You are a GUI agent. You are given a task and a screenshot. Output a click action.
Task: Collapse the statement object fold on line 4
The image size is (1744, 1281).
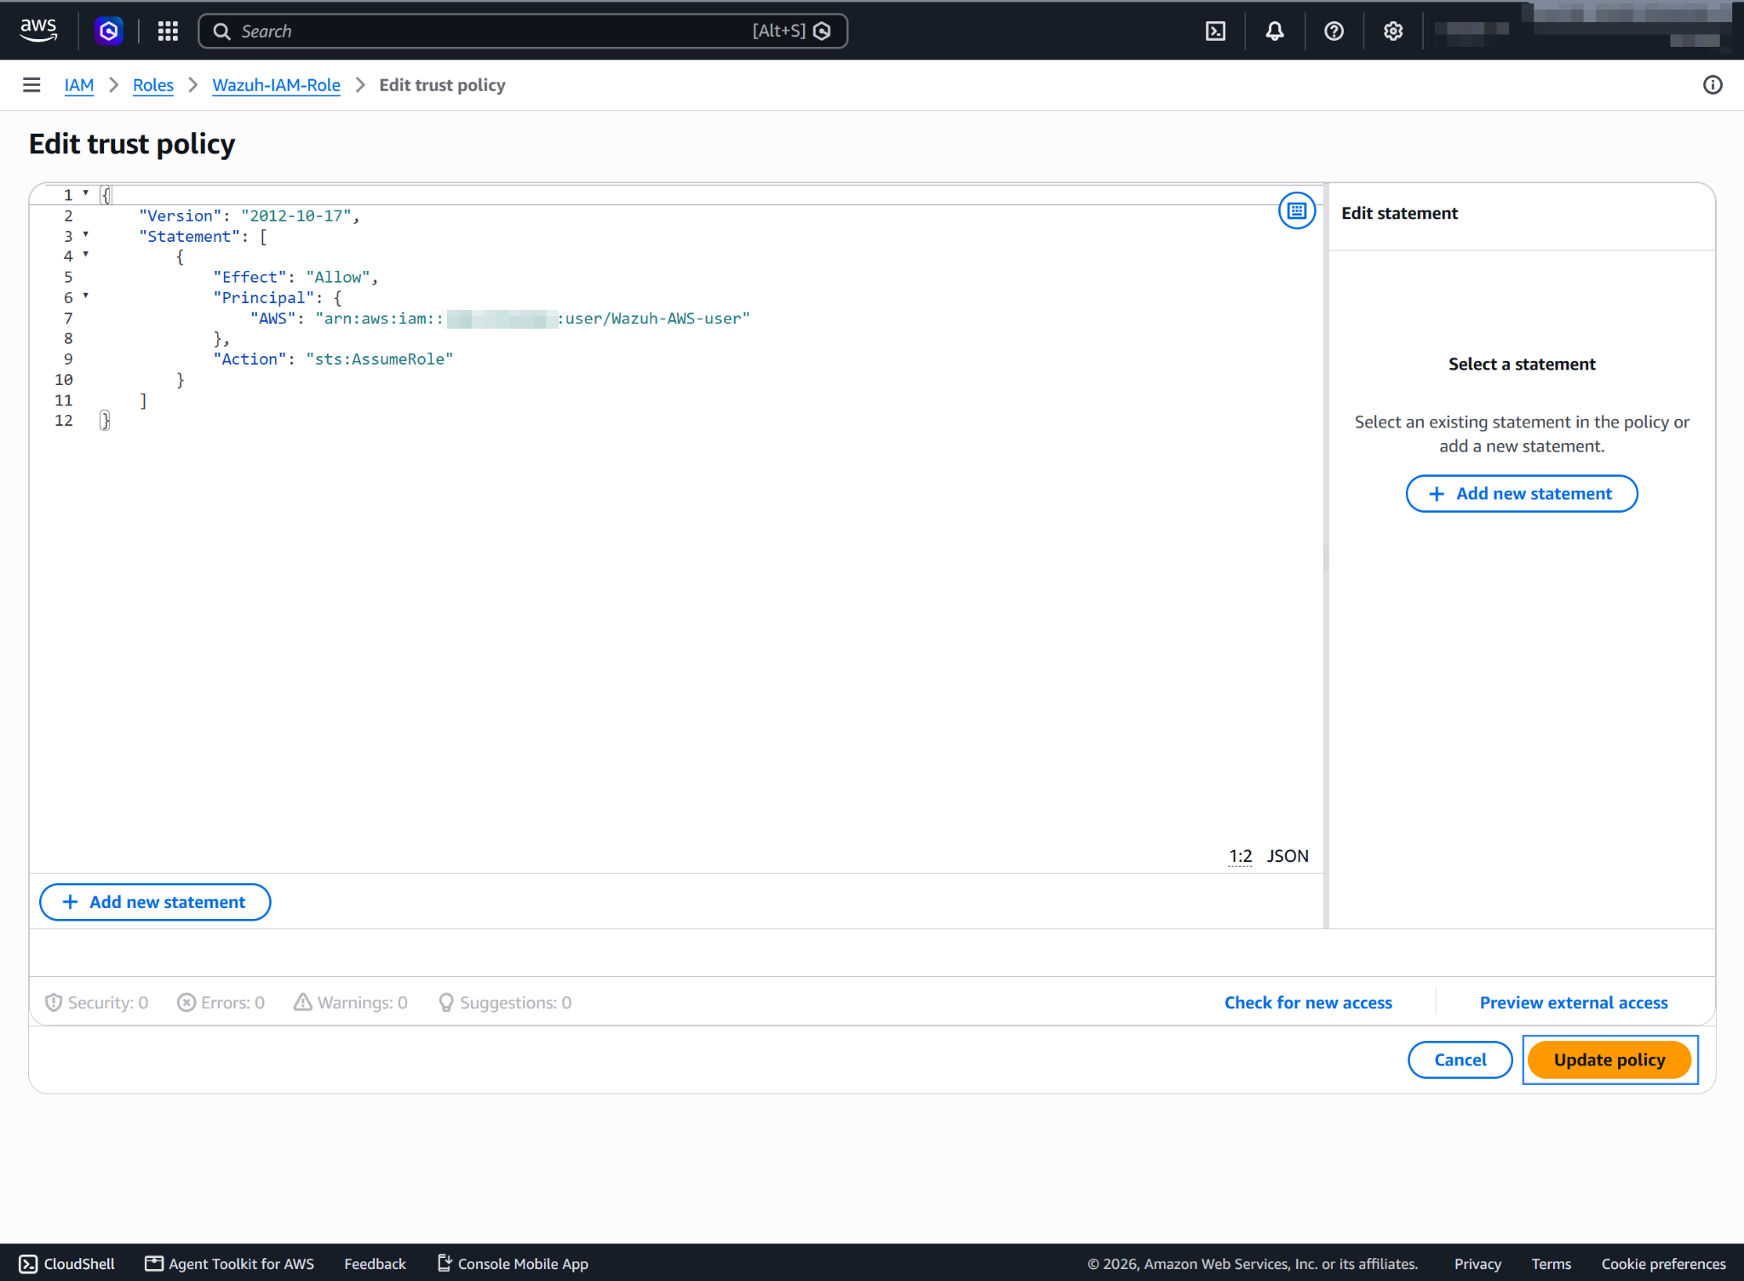(x=86, y=255)
